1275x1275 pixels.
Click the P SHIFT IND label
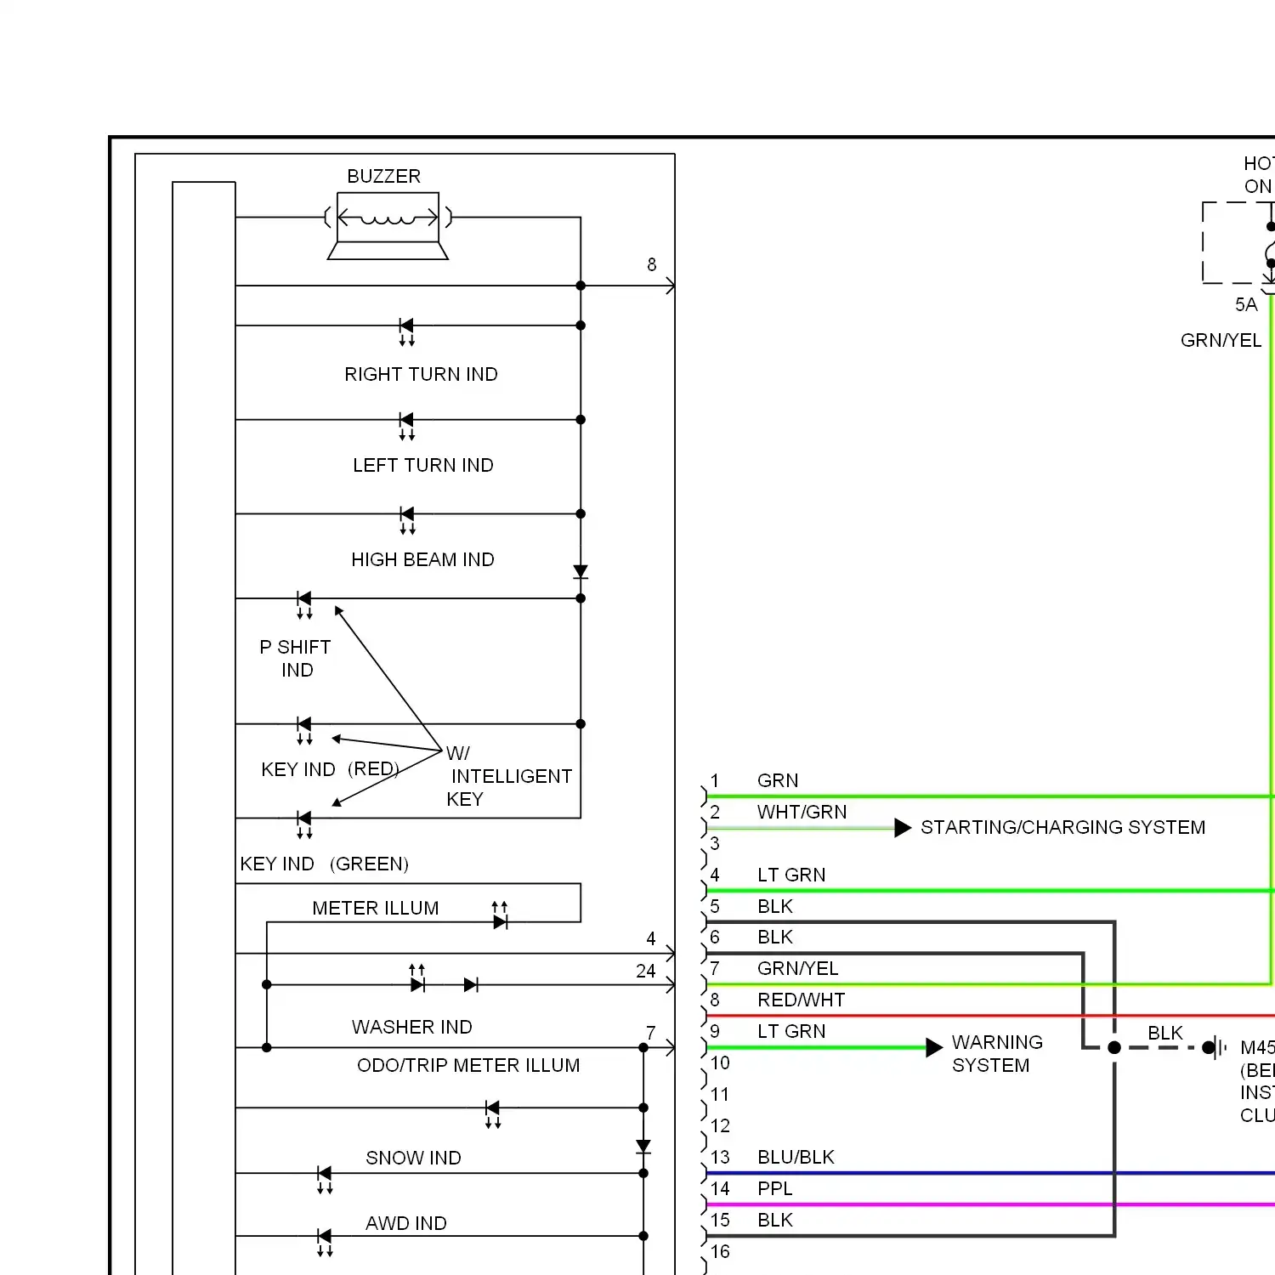pyautogui.click(x=296, y=658)
